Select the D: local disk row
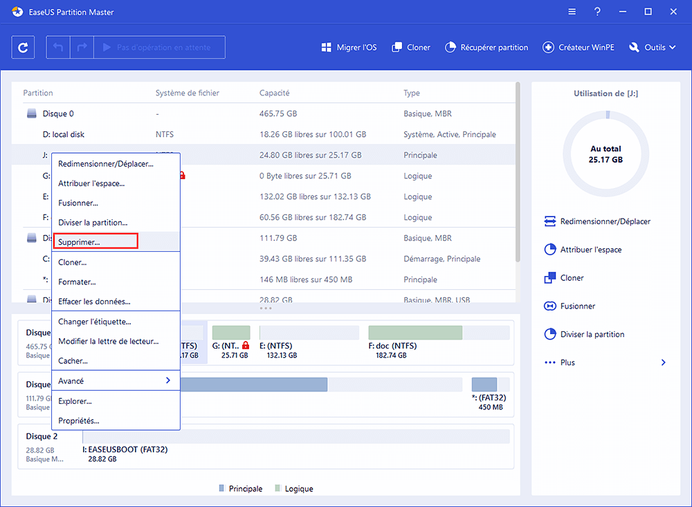The height and width of the screenshot is (507, 692). point(264,134)
